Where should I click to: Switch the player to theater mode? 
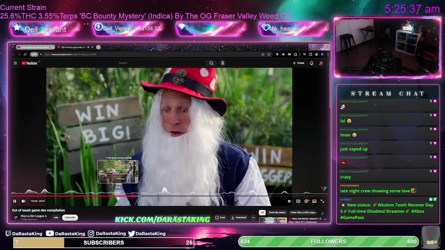pyautogui.click(x=314, y=201)
